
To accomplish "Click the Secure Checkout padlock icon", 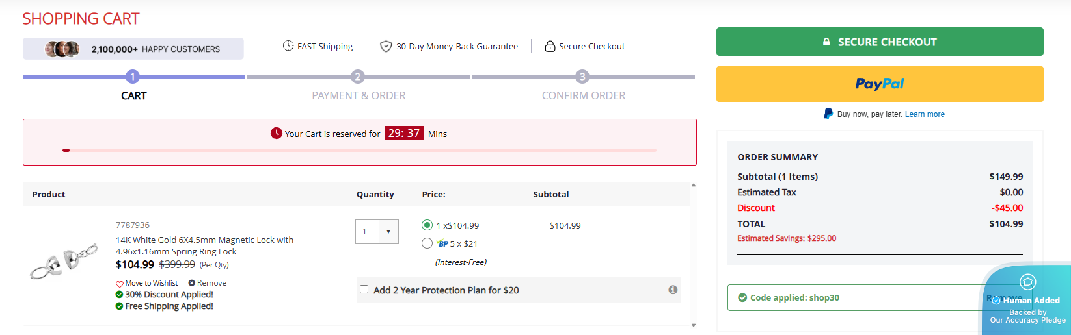I will pyautogui.click(x=550, y=46).
